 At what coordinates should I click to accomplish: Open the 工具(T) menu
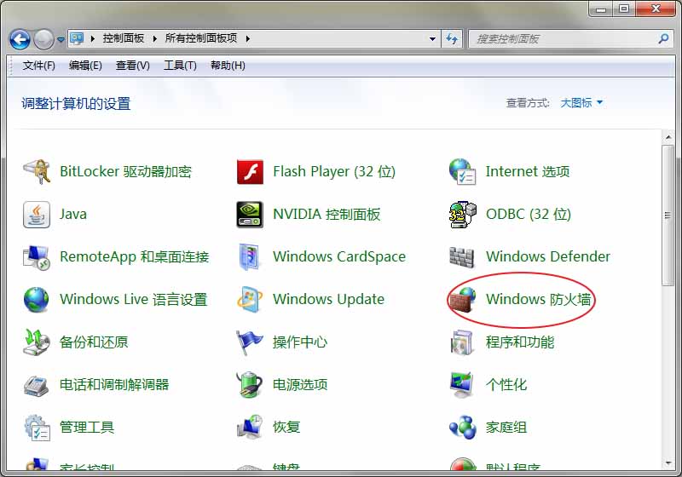click(x=180, y=66)
